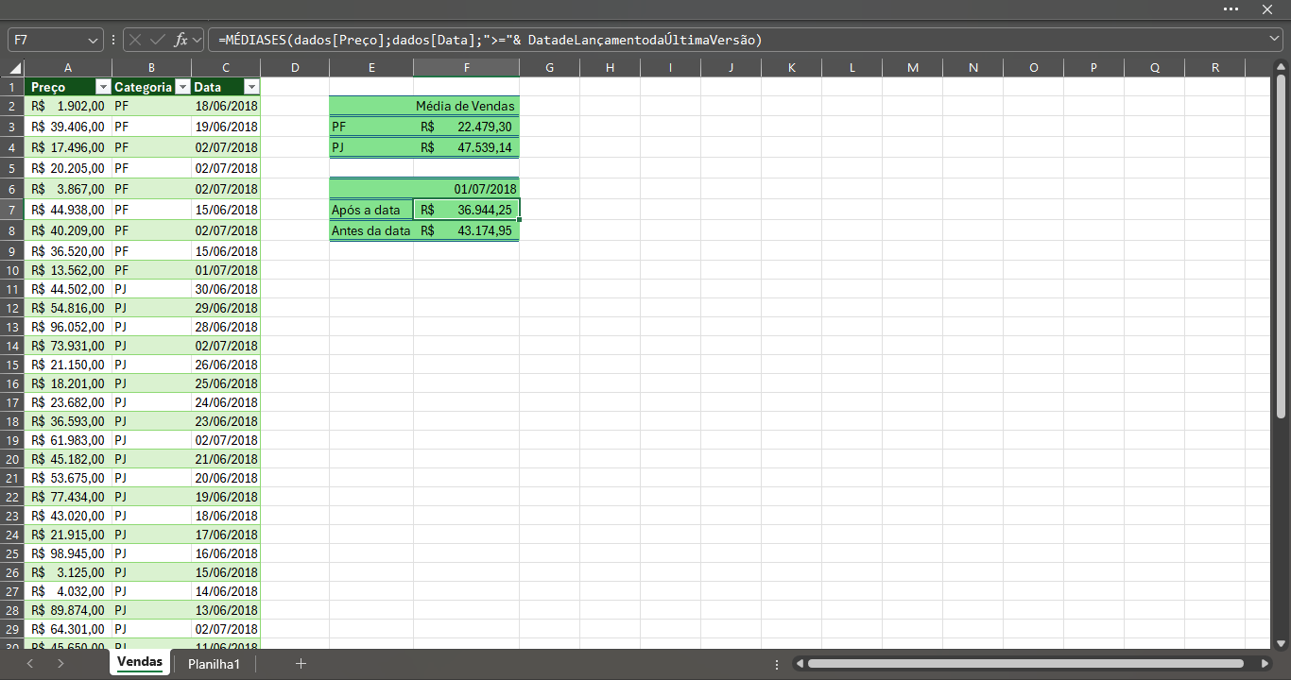
Task: Select column K header
Action: 792,67
